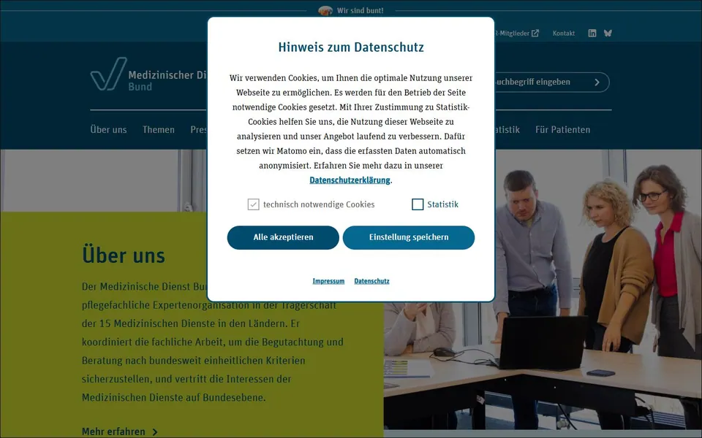Viewport: 702px width, 438px height.
Task: Open the Für Patienten navigation item
Action: (x=563, y=130)
